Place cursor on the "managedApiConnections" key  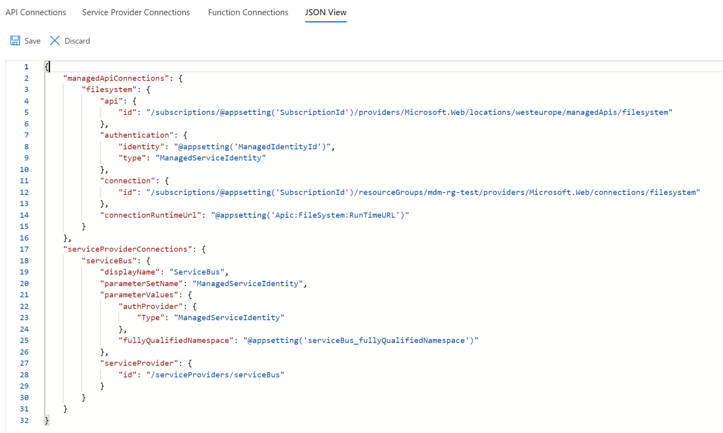point(116,78)
